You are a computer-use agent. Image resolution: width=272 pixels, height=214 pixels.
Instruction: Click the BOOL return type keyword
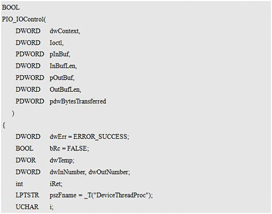pos(11,8)
